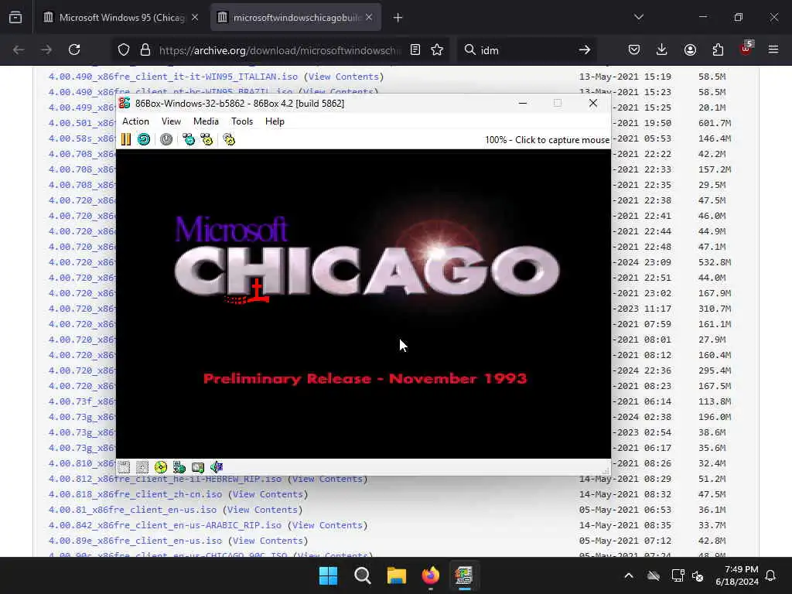The image size is (792, 594).
Task: Open a new Firefox tab
Action: pyautogui.click(x=398, y=18)
